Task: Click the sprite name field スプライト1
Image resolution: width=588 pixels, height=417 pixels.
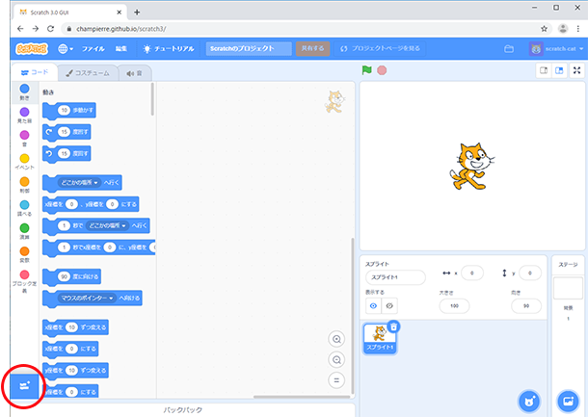Action: point(395,277)
